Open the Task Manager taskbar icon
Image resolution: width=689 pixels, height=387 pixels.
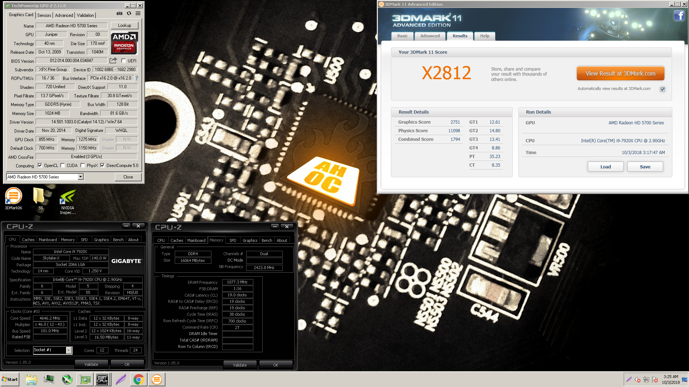[49, 379]
